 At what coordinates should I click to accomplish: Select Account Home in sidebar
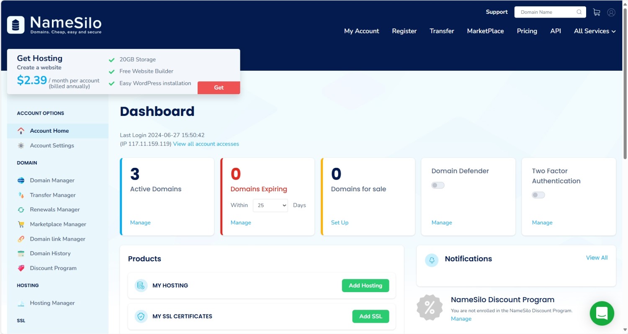58,131
